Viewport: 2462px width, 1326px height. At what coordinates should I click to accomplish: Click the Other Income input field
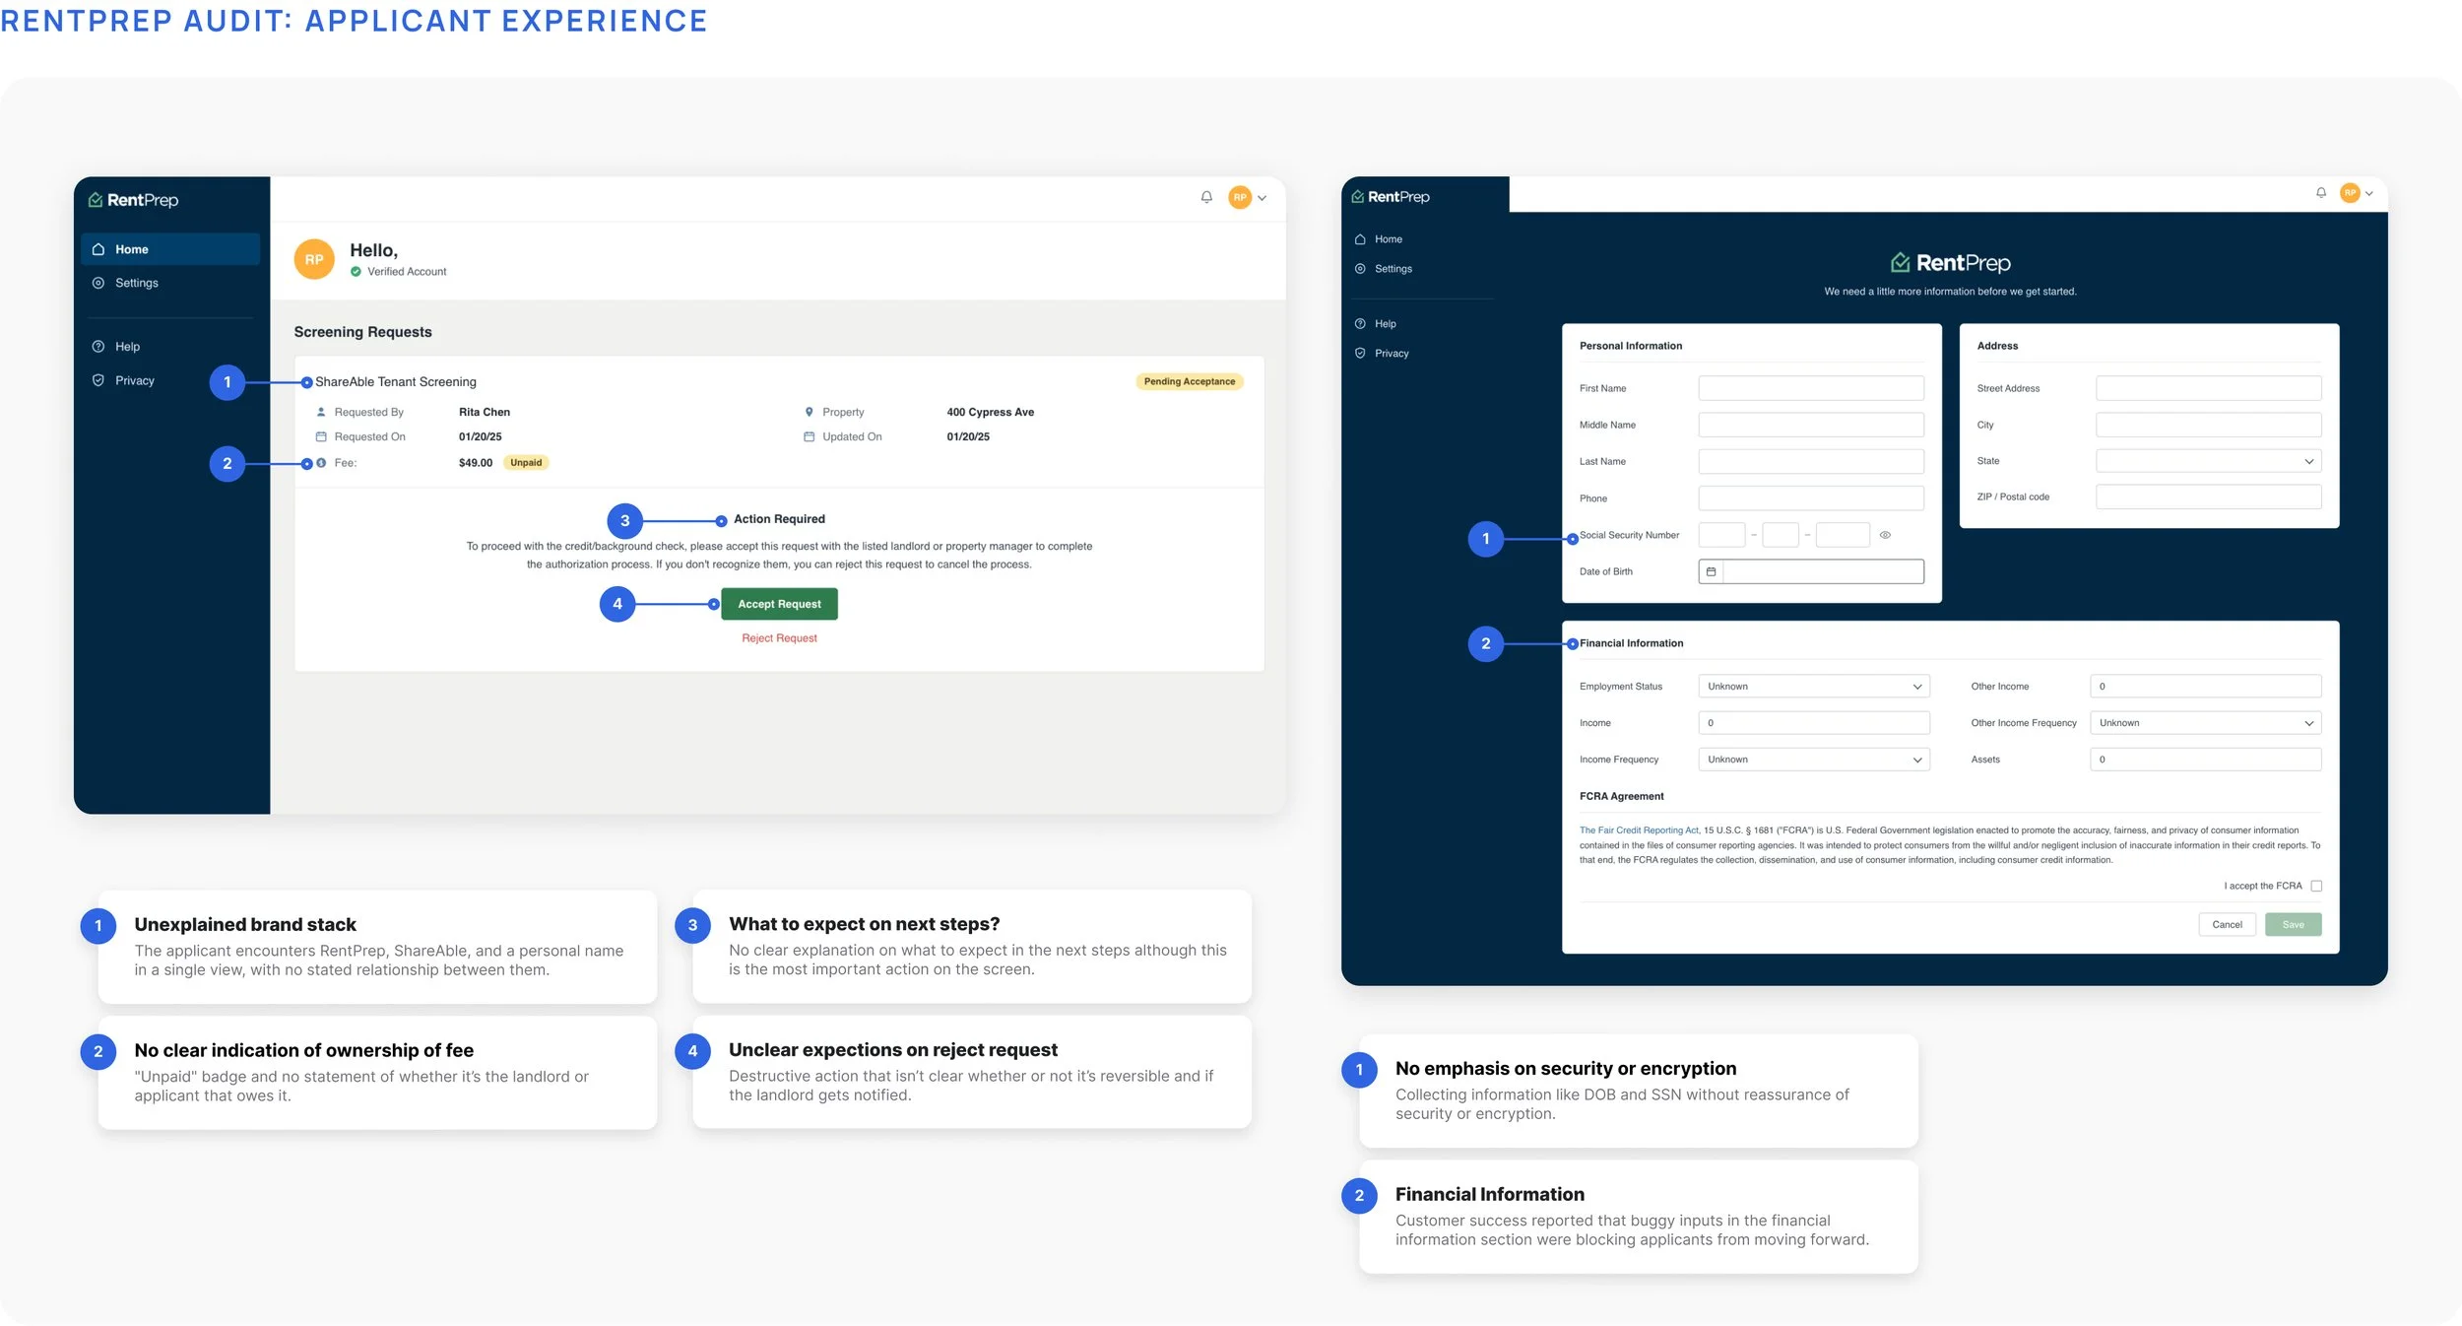[2205, 687]
